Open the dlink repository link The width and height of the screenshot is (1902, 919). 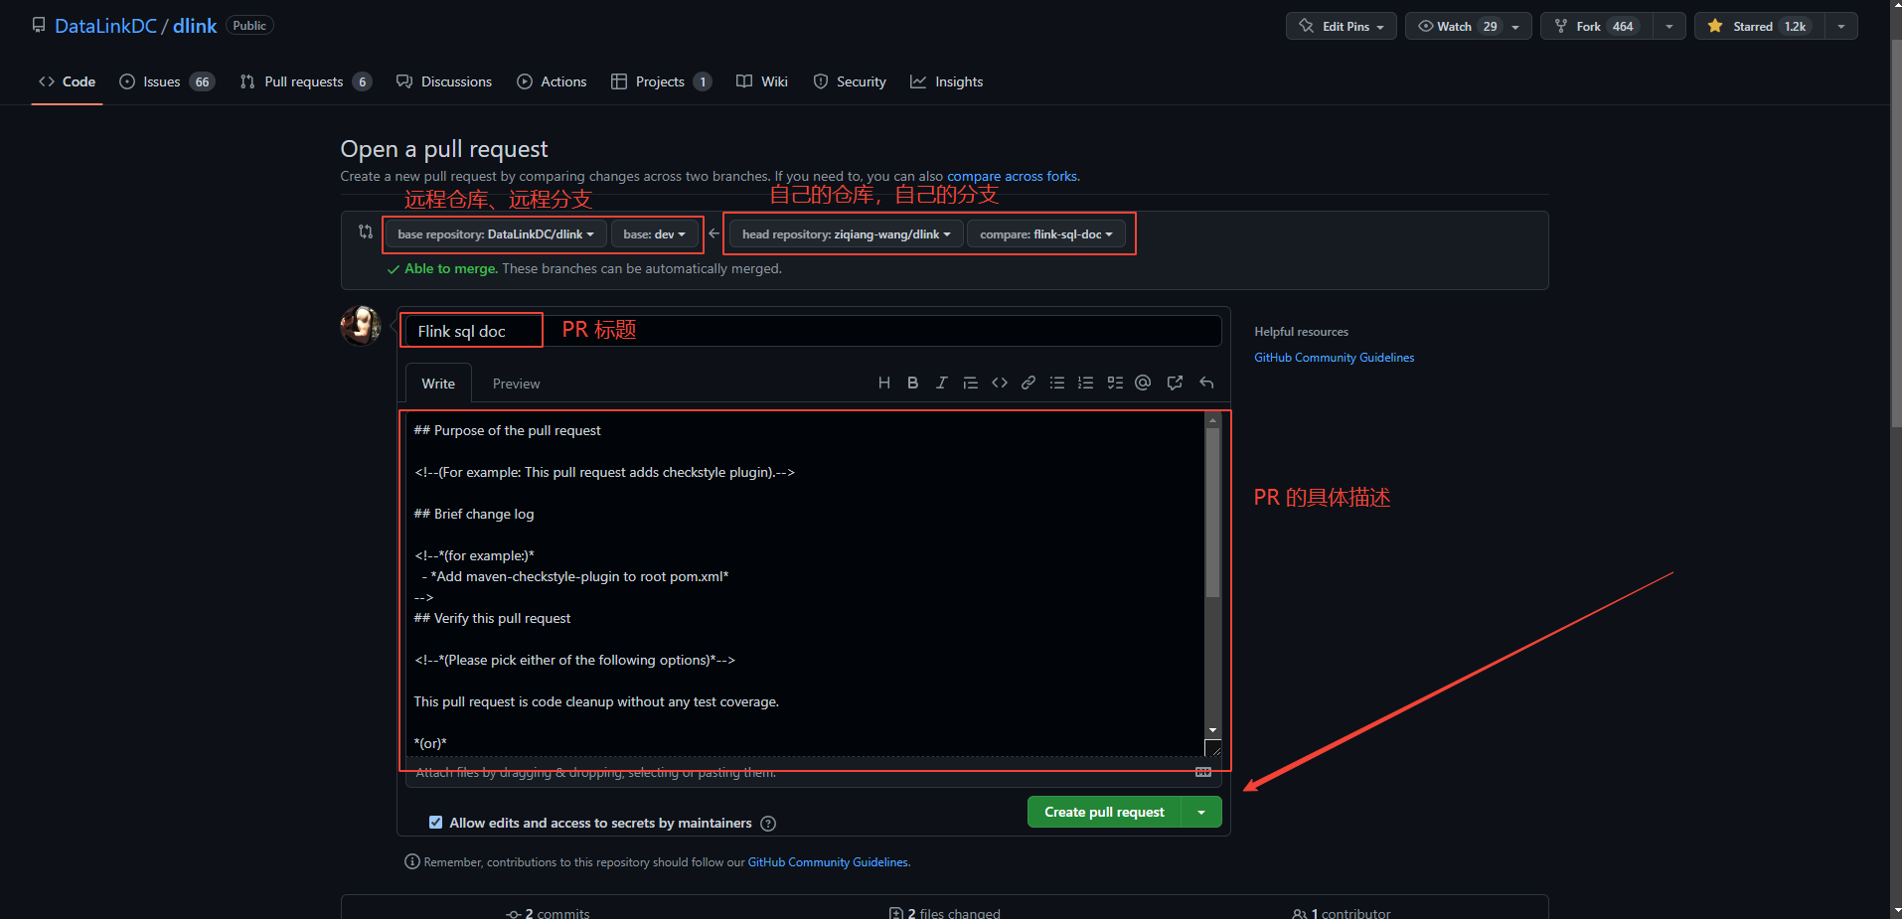point(195,26)
